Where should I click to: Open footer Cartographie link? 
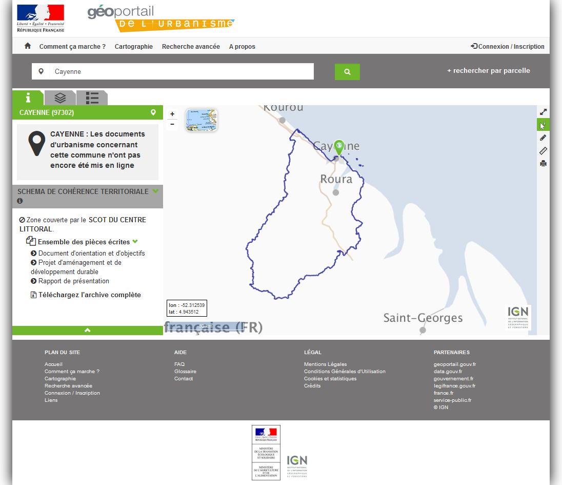[60, 378]
